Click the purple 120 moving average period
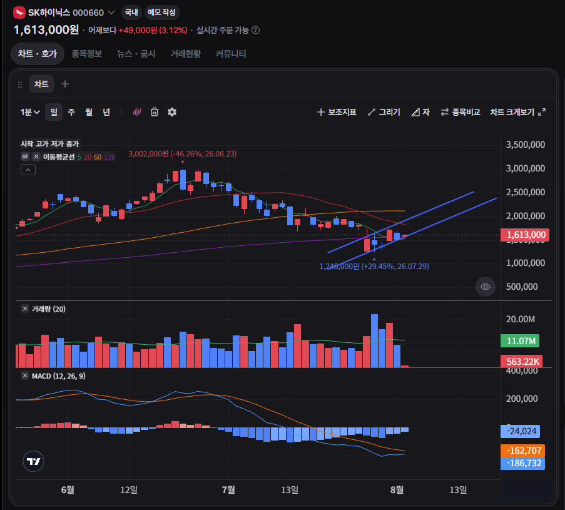 [x=109, y=157]
